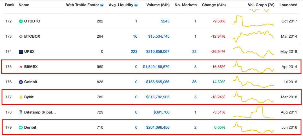Sort by Launched column header
This screenshot has width=303, height=136.
[288, 5]
